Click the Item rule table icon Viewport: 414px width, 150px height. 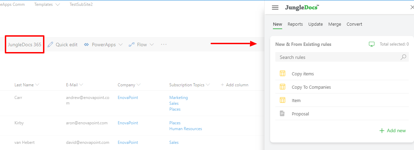point(283,100)
